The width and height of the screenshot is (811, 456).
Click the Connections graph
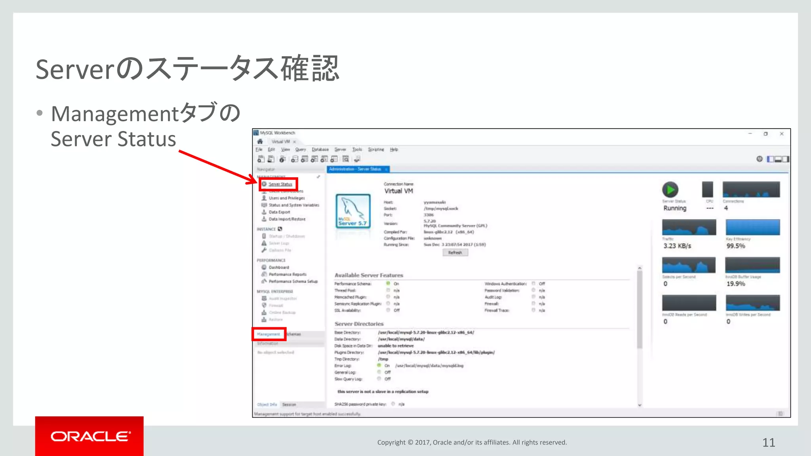pos(751,190)
